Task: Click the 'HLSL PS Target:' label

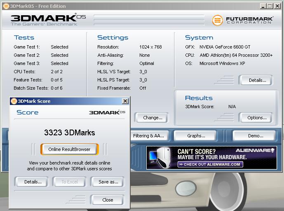Action: pyautogui.click(x=114, y=80)
